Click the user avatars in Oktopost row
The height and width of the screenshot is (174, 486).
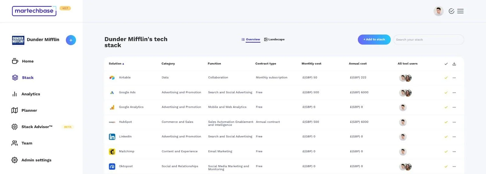point(405,167)
